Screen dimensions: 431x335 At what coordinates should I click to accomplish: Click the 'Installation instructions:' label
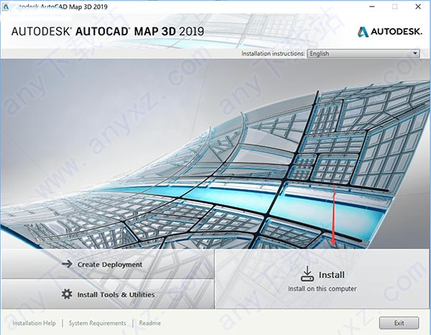(x=273, y=53)
